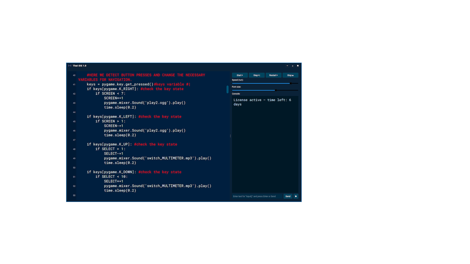Click the "Speed (run):" label

[x=238, y=80]
